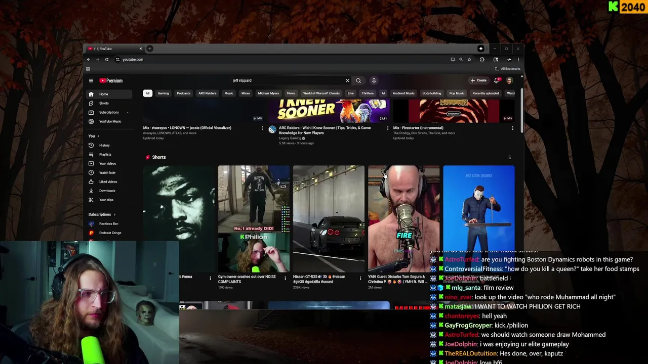Select the Ambient Music filter chip

pos(403,93)
